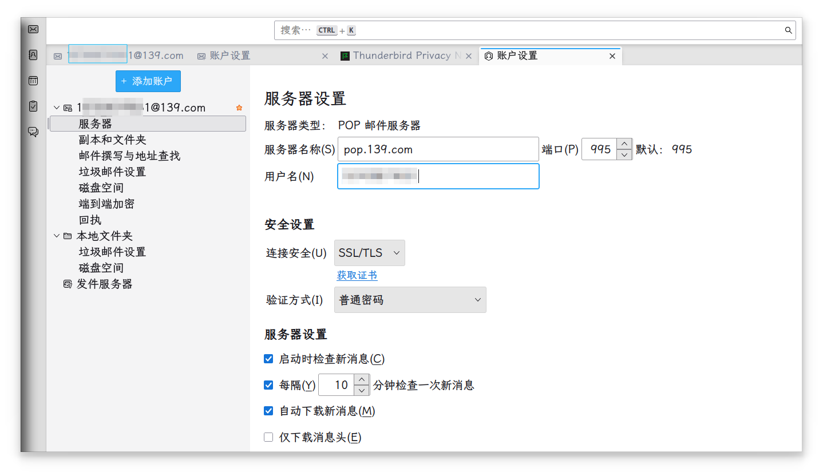Increase the check interval minutes with the up arrow
The image size is (823, 476).
point(362,379)
